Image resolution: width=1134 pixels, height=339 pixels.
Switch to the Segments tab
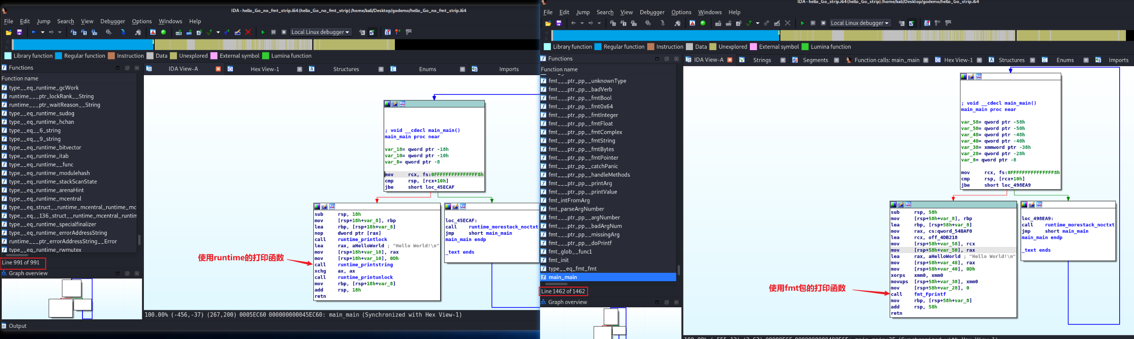pos(815,60)
